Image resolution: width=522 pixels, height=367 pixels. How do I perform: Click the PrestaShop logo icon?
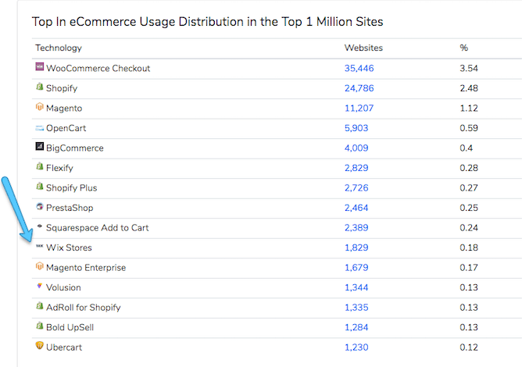click(x=40, y=206)
